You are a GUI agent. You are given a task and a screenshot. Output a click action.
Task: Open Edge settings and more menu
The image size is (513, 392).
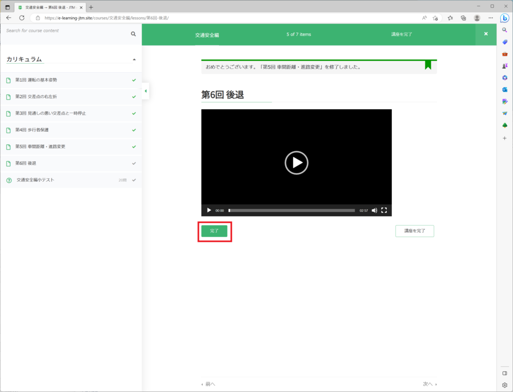coord(490,18)
